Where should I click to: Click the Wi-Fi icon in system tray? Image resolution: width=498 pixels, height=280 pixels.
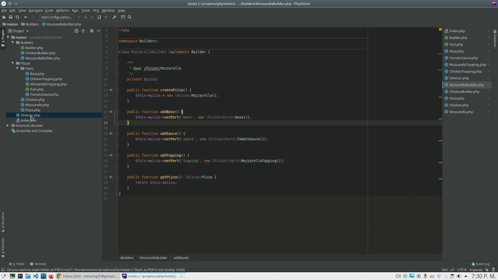439,276
